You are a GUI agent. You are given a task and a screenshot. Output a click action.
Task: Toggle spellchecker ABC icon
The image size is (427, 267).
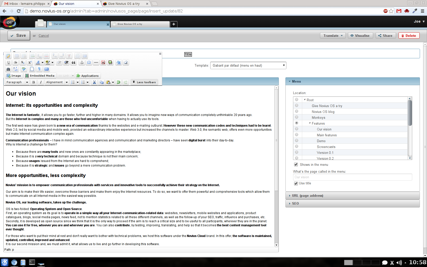coord(24,69)
